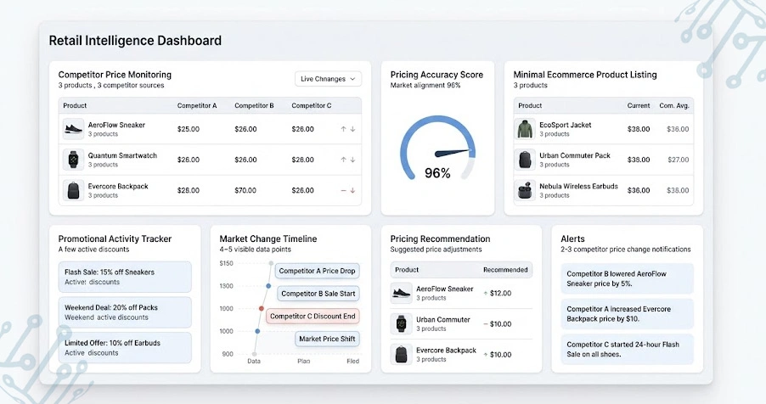
Task: Open the Live Changes dropdown
Action: (328, 79)
